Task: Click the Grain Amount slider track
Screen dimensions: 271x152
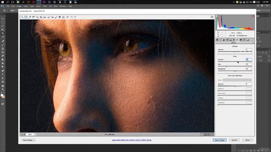Action: (x=235, y=62)
